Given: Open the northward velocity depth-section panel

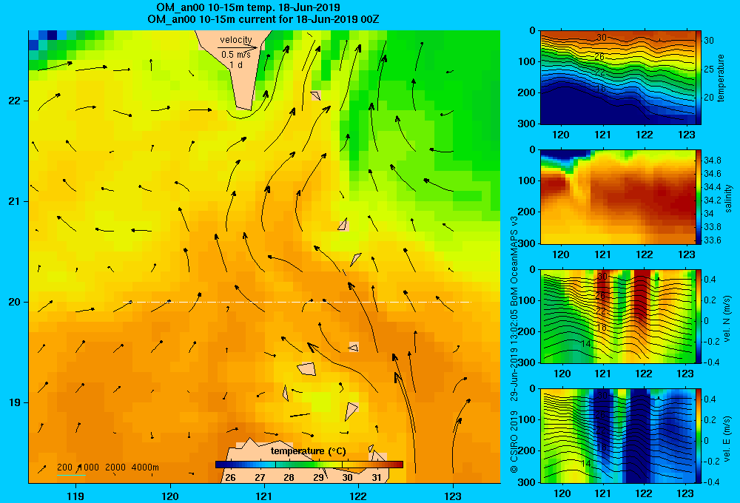Looking at the screenshot, I should pos(617,316).
